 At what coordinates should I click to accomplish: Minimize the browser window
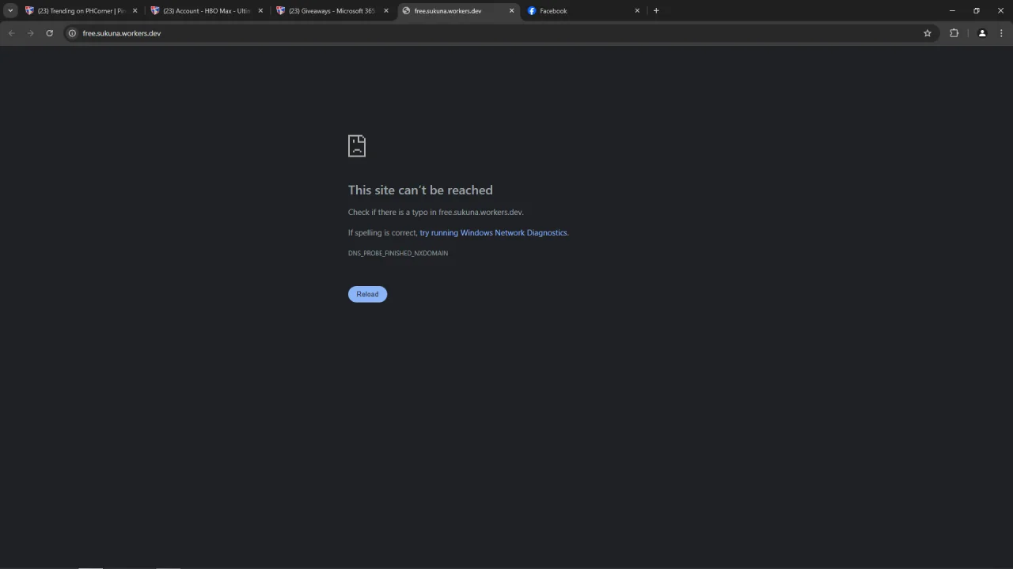(x=952, y=11)
